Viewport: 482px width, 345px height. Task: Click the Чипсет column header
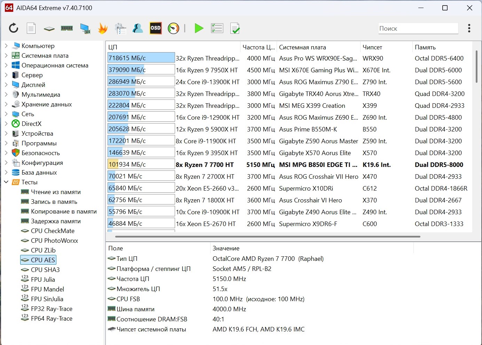[x=372, y=47]
